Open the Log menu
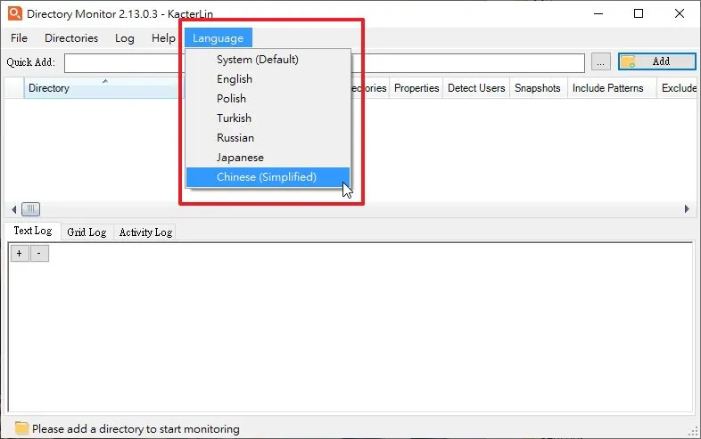 [x=124, y=38]
